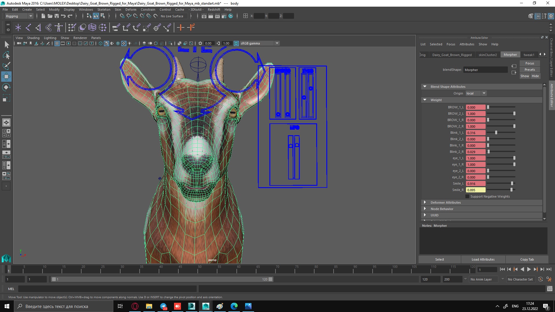The width and height of the screenshot is (555, 312).
Task: Open Render Settings icon in status line
Action: click(224, 16)
